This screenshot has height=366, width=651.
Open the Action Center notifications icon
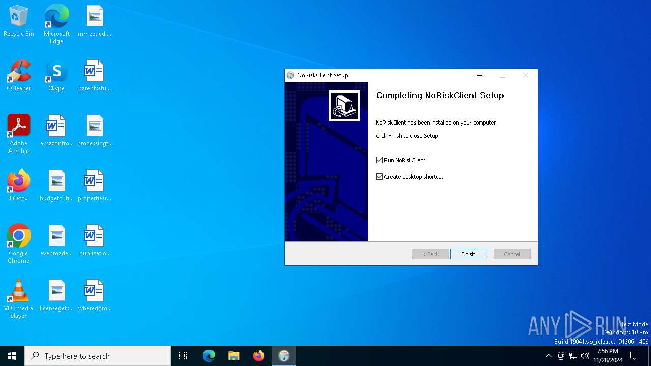(x=634, y=356)
